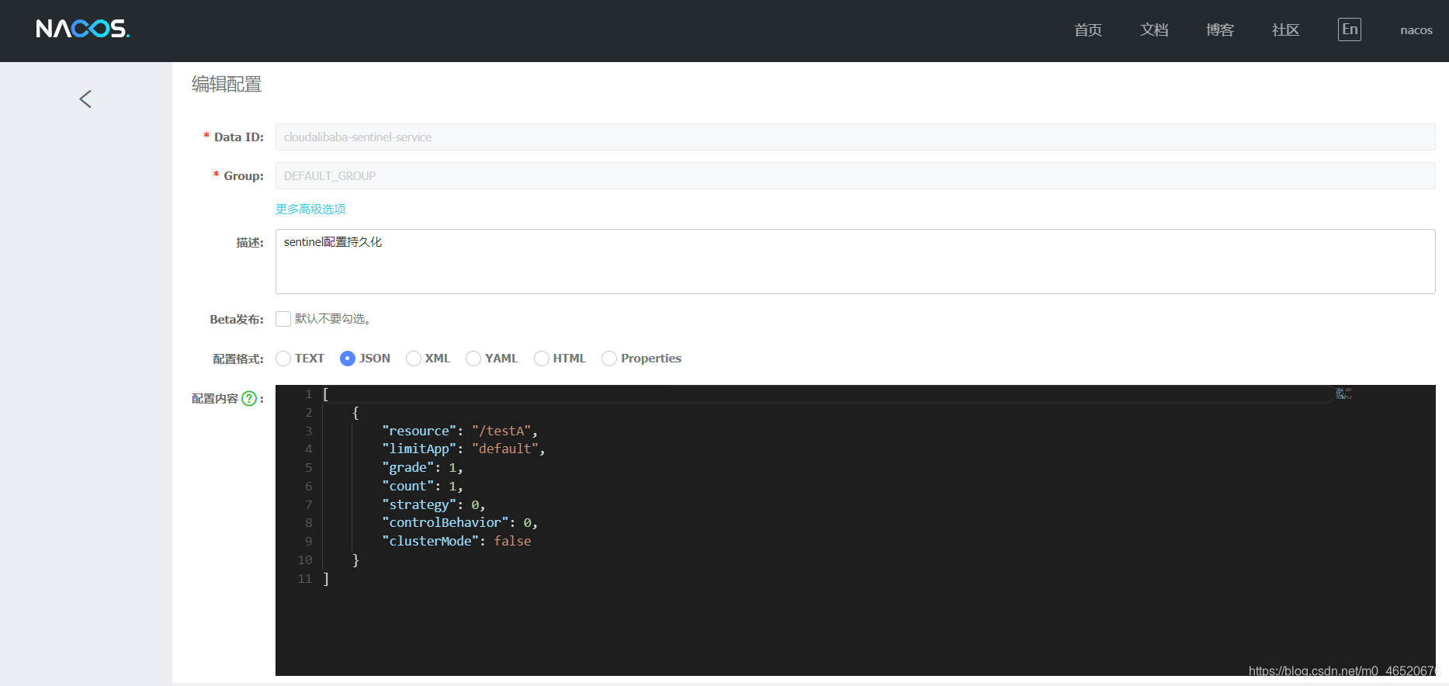Open the config content help icon
Viewport: 1449px width, 686px height.
point(249,398)
